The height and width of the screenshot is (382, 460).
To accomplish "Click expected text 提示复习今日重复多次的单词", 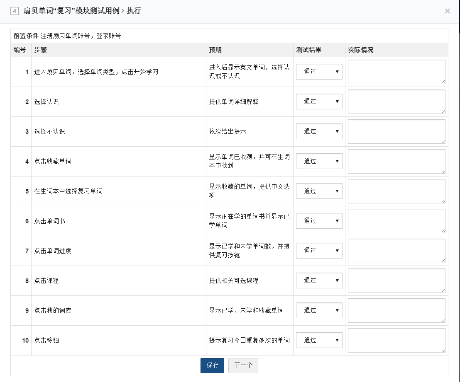I will point(250,341).
